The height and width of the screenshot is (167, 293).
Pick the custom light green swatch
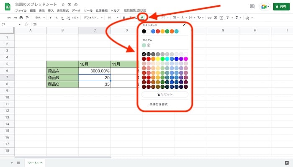point(144,45)
